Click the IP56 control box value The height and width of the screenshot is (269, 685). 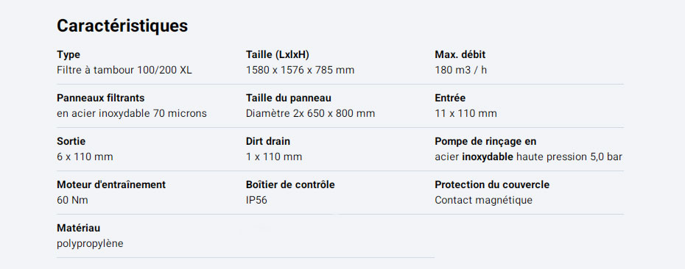pyautogui.click(x=256, y=200)
